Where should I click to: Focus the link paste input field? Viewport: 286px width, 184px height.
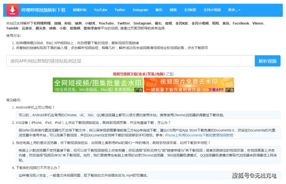(x=131, y=61)
